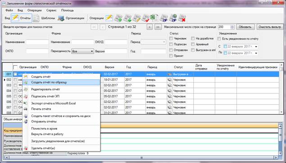Click the ОКПО filter input field
This screenshot has width=286, height=163.
[37, 51]
